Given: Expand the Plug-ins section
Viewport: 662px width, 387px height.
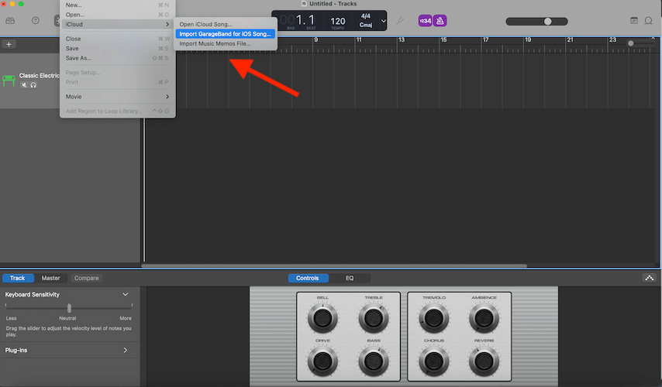Looking at the screenshot, I should tap(126, 351).
